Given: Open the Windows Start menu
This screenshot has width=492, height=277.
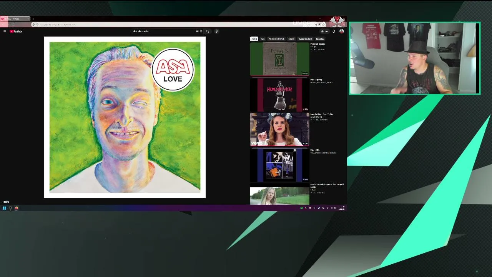Looking at the screenshot, I should click(x=4, y=208).
